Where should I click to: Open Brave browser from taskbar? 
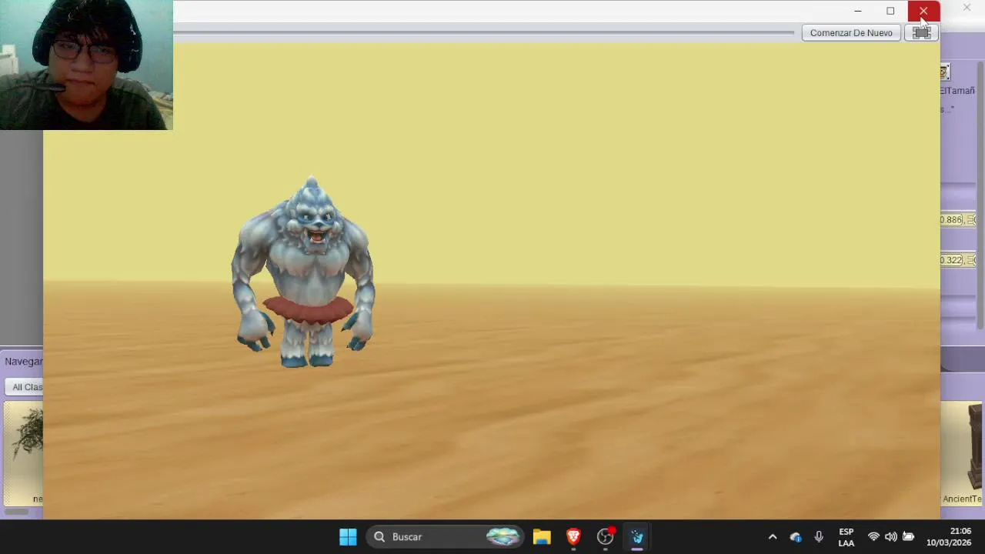[573, 537]
